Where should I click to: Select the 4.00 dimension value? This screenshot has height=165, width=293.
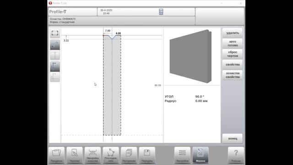(118, 33)
